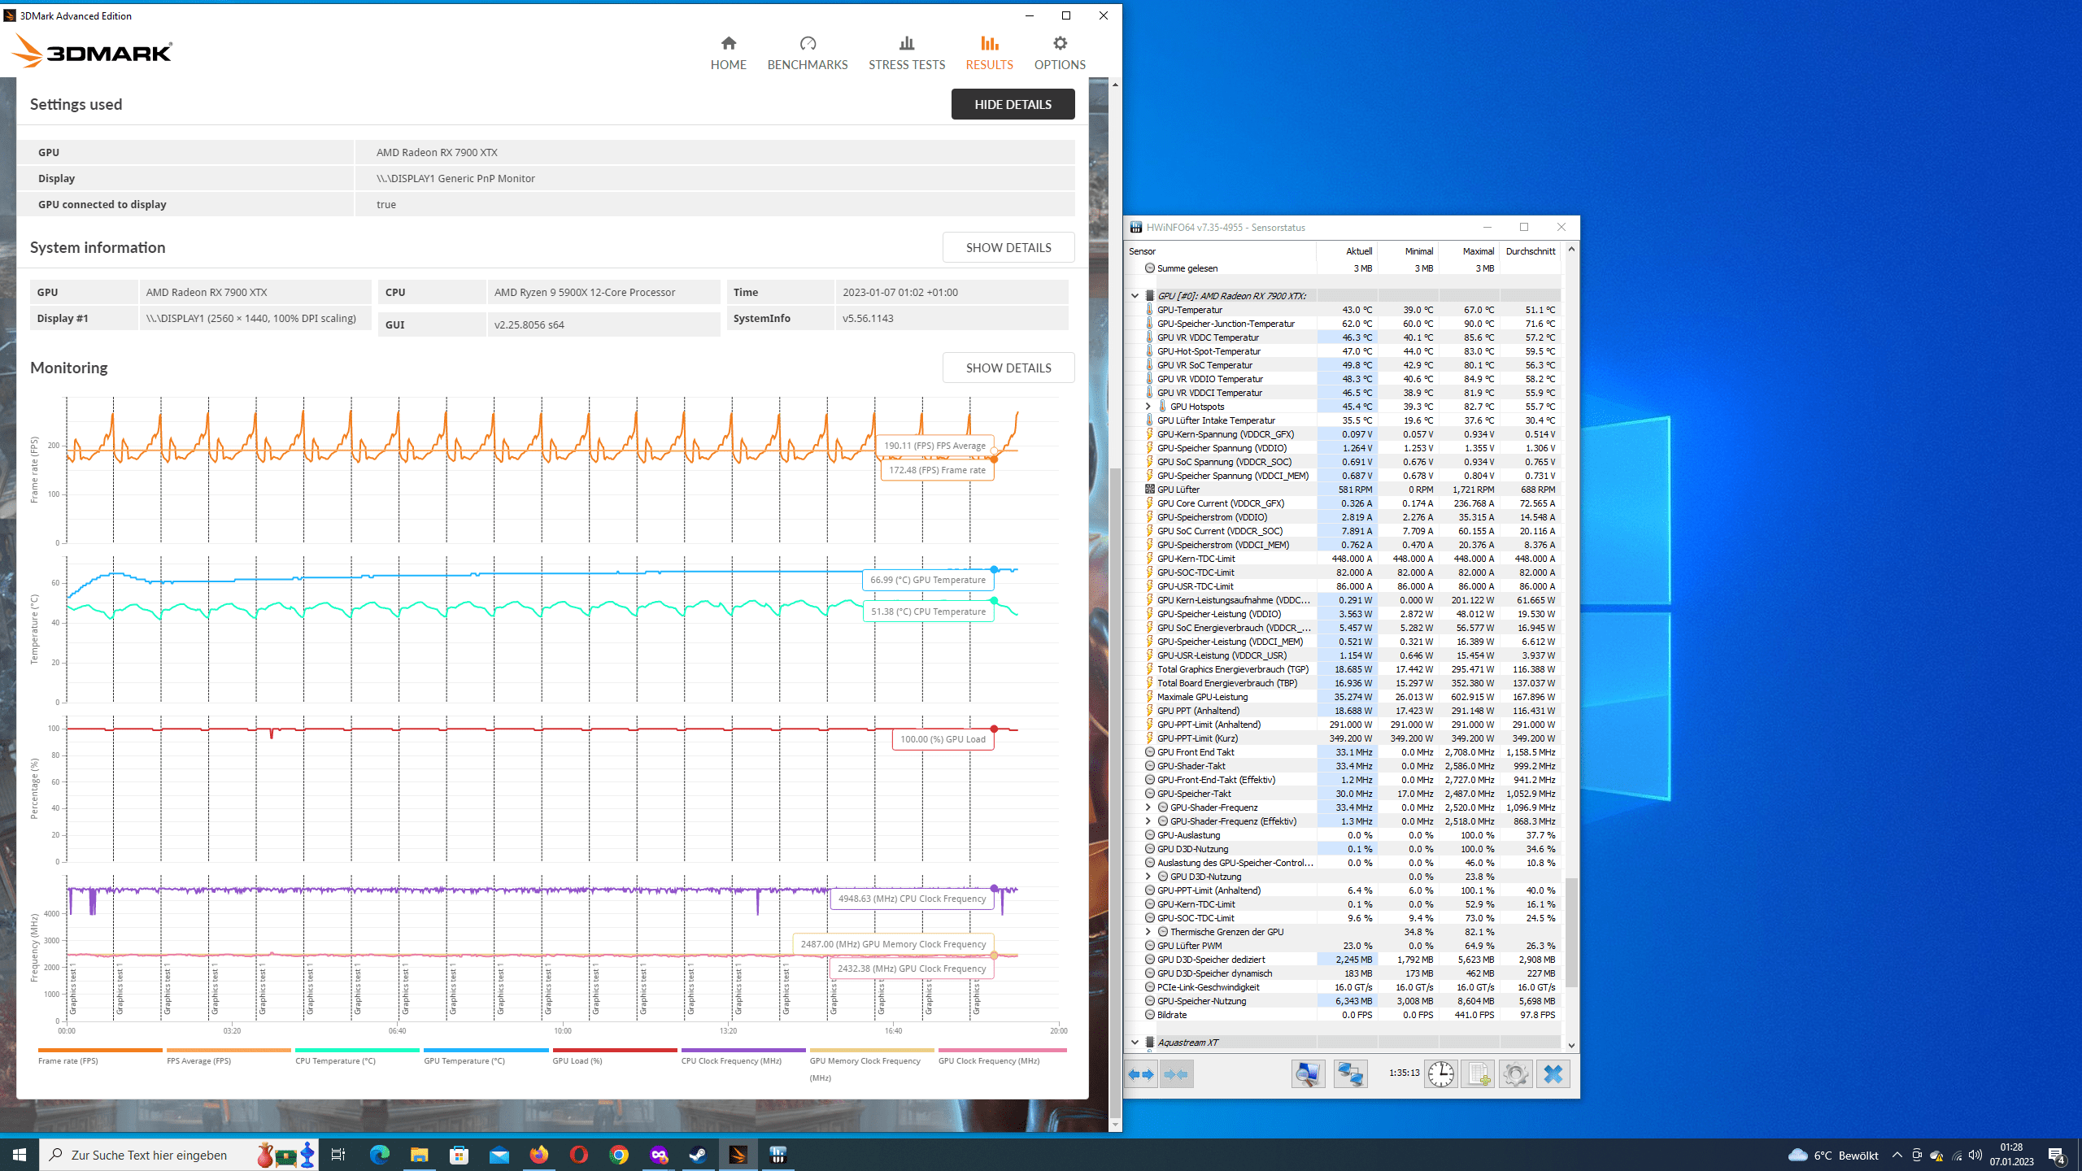Expand the Thermische Grenzen der GPU row
The width and height of the screenshot is (2082, 1171).
1148,932
